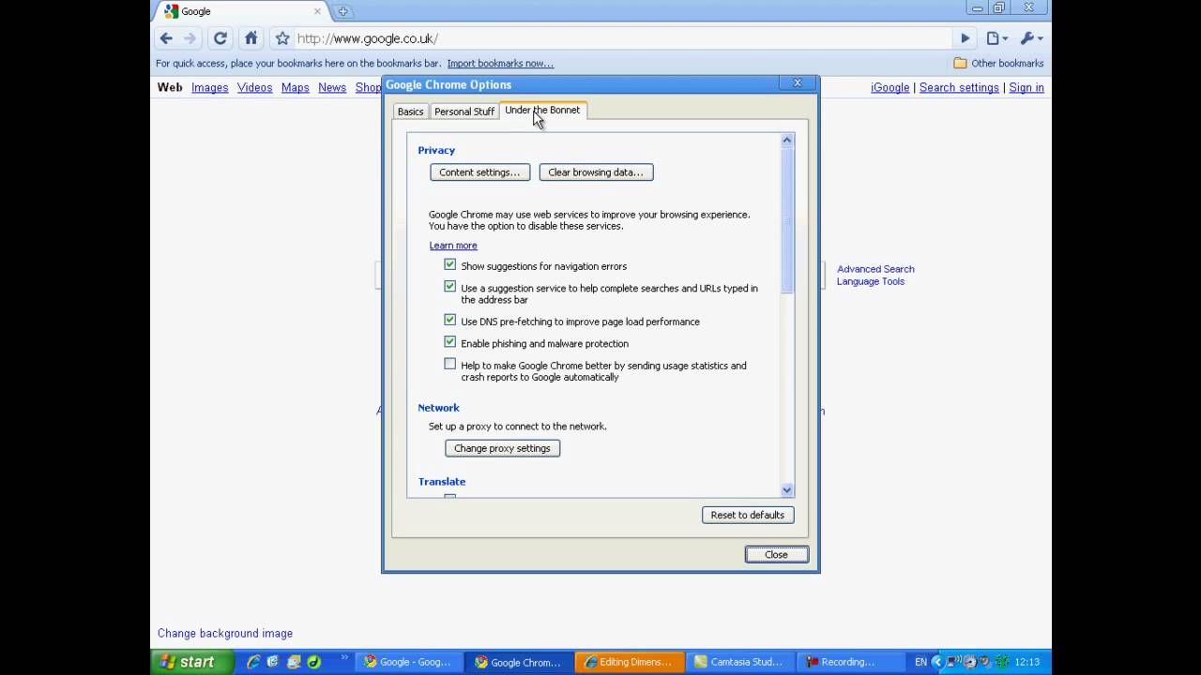Reload the page with the refresh icon
Viewport: 1201px width, 675px height.
[220, 38]
